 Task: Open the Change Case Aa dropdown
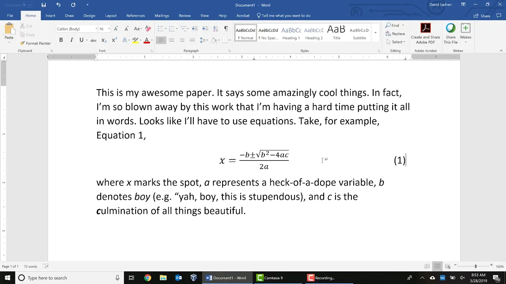click(x=138, y=29)
